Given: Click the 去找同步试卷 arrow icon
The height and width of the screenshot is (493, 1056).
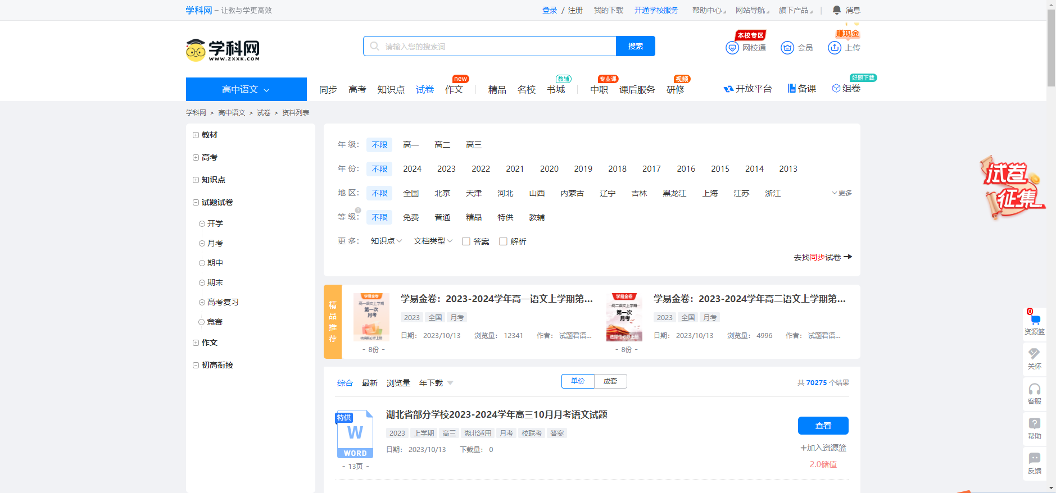Looking at the screenshot, I should click(848, 257).
